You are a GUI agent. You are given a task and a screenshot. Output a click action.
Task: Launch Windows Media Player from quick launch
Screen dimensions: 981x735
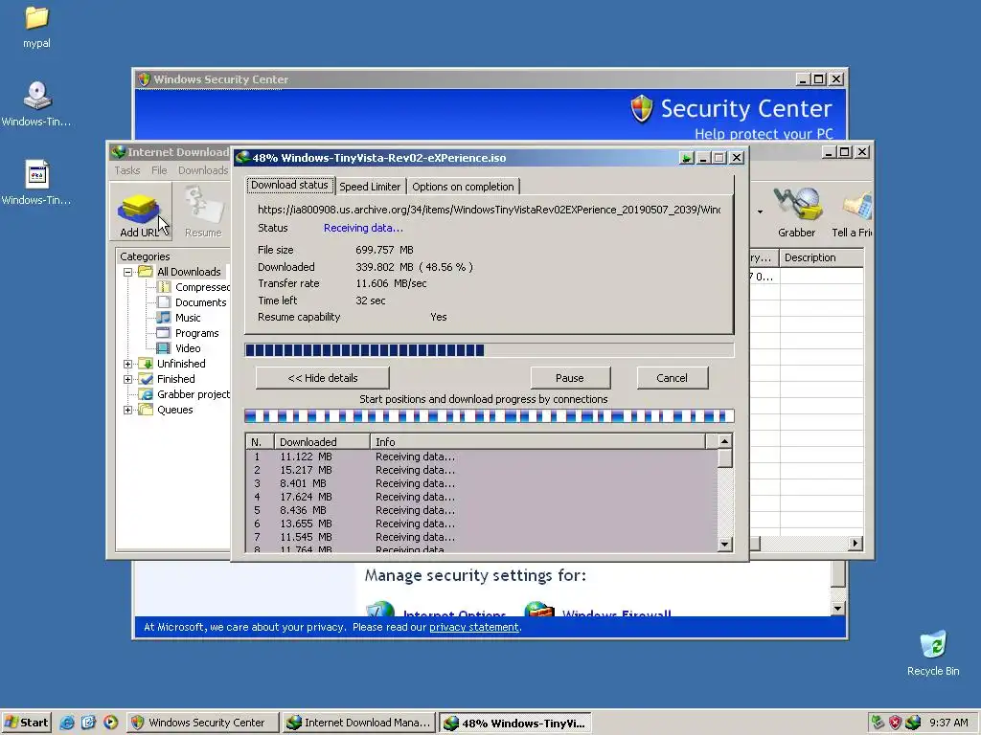pyautogui.click(x=111, y=723)
